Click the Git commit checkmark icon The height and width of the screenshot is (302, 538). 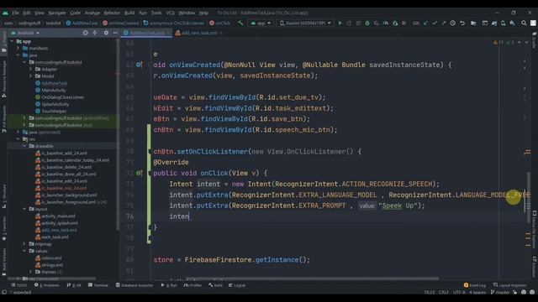435,23
